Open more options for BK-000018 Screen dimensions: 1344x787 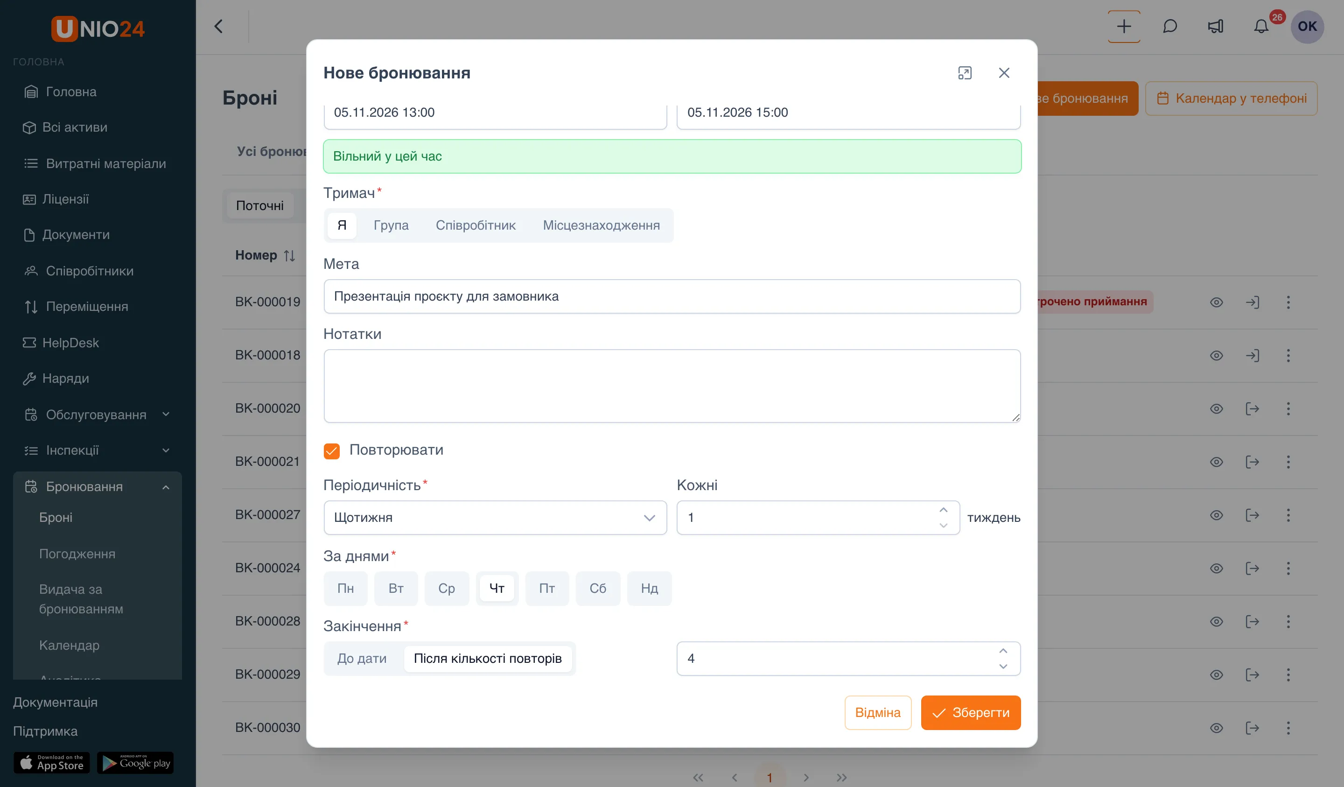(x=1288, y=355)
